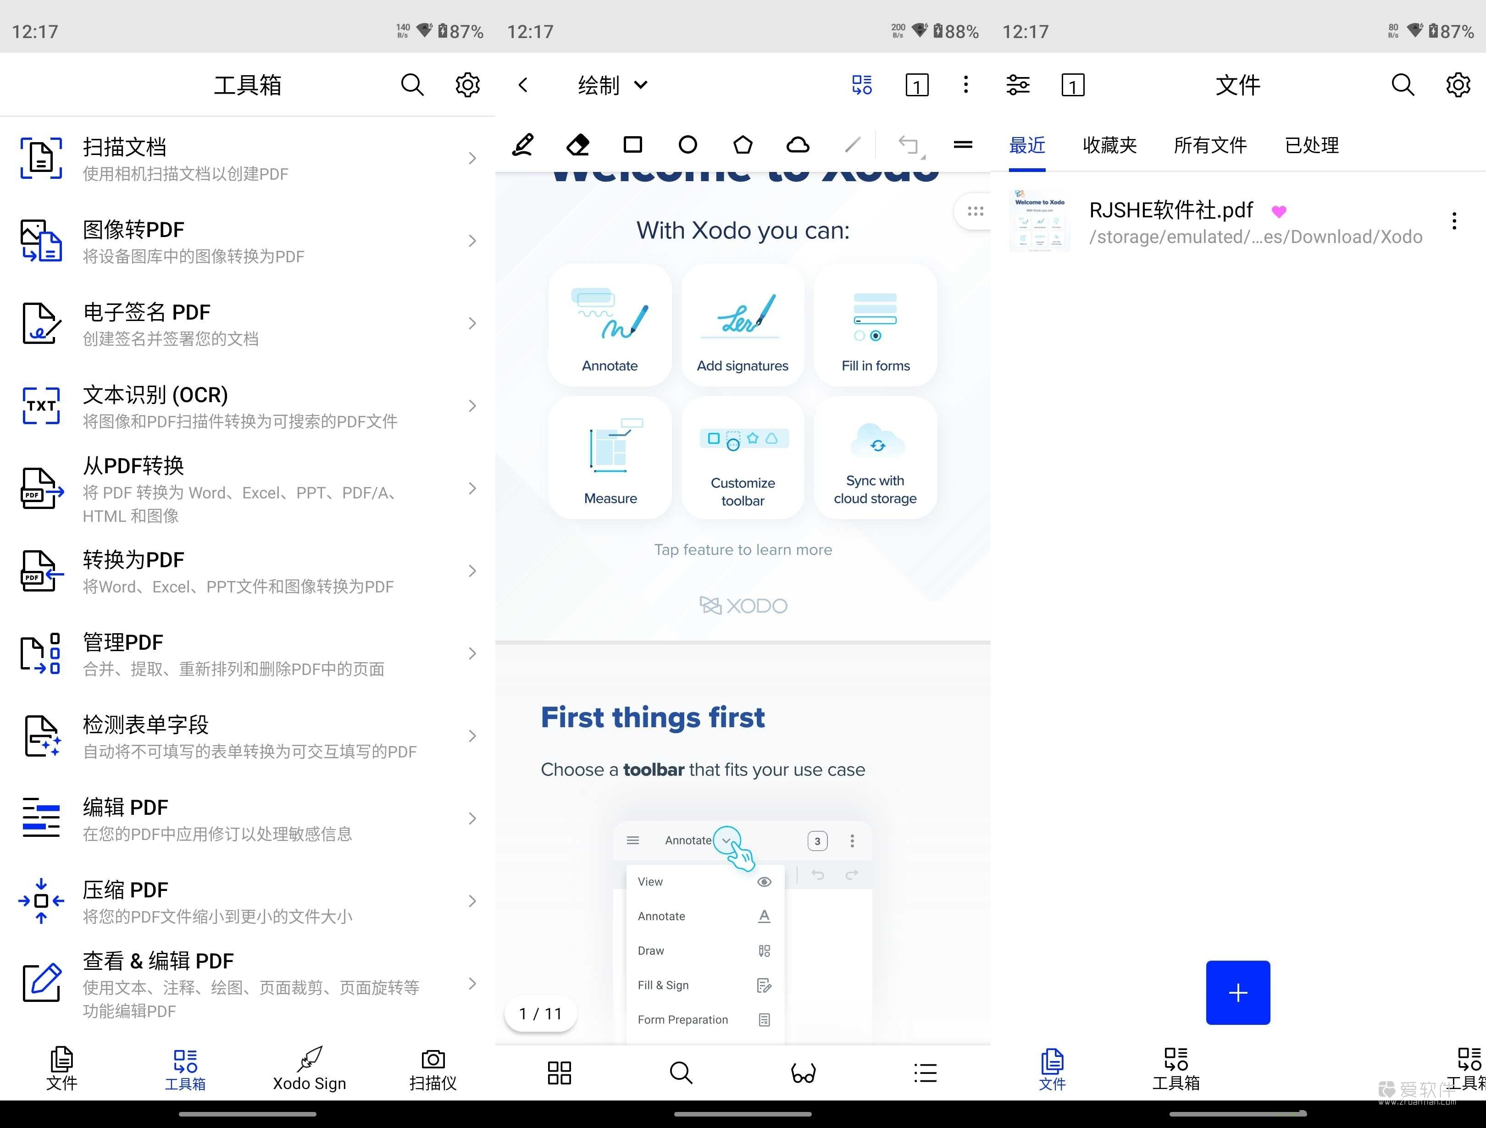This screenshot has height=1128, width=1486.
Task: Go to 文件 in left bottom navigation
Action: (62, 1069)
